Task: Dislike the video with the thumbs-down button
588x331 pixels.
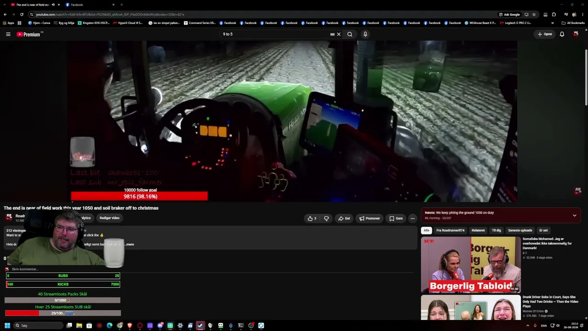Action: coord(326,218)
